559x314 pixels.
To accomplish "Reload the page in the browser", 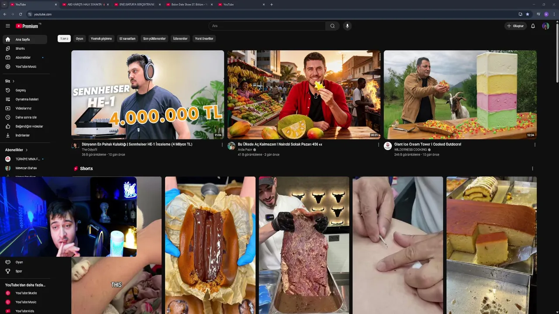I will click(20, 14).
